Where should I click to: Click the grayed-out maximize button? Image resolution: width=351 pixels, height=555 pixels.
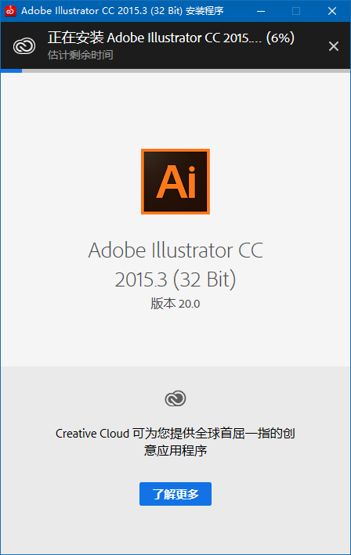(x=296, y=11)
